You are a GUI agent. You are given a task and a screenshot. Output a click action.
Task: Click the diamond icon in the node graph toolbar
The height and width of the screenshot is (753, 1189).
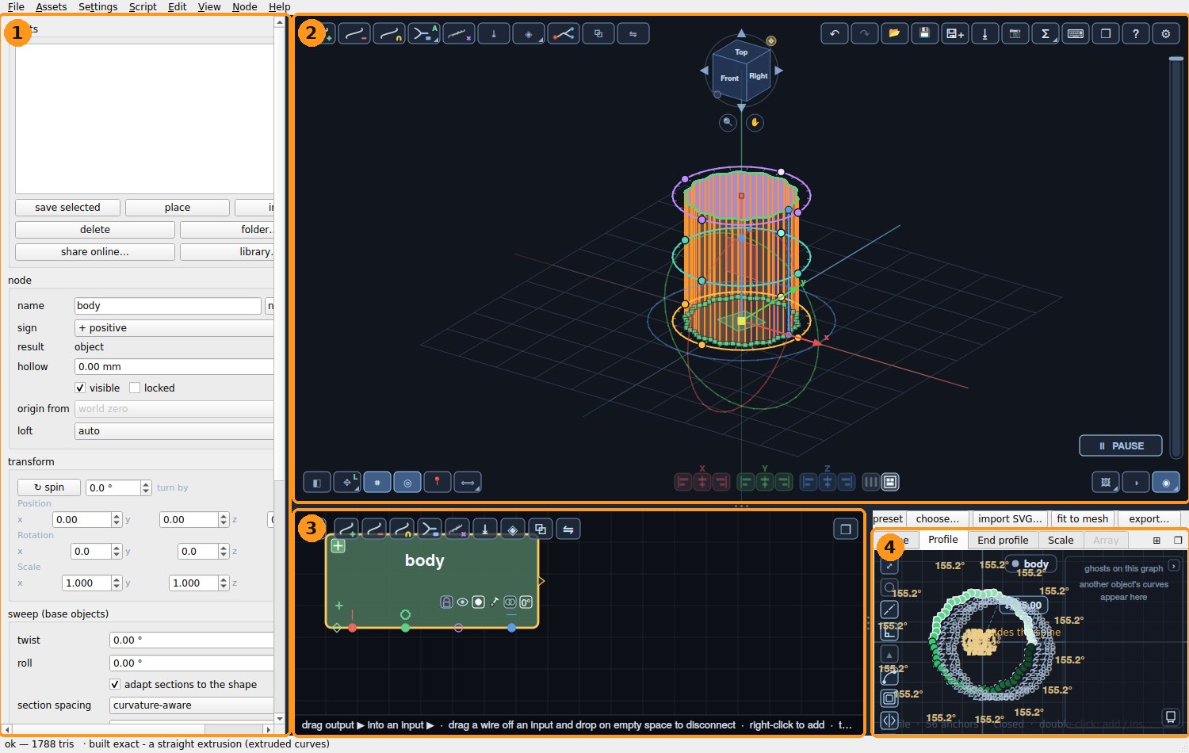click(513, 529)
